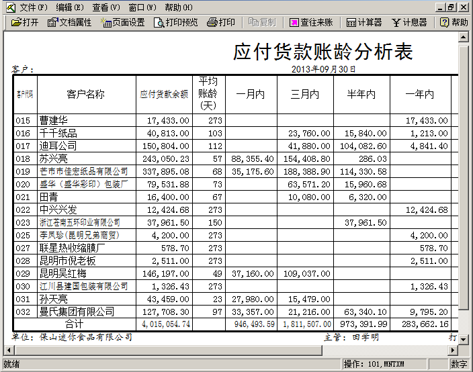This screenshot has width=473, height=372.
Task: Click the 应付货款余额 column header
Action: pyautogui.click(x=164, y=95)
